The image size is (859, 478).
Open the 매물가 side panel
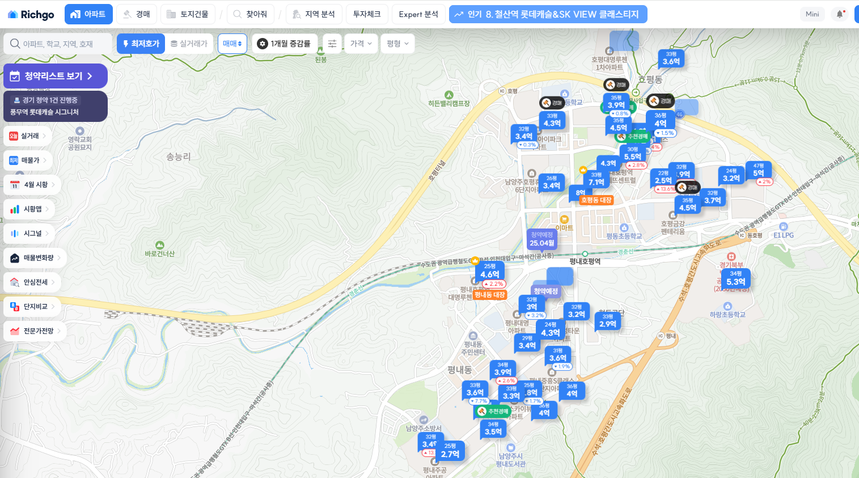pos(28,160)
